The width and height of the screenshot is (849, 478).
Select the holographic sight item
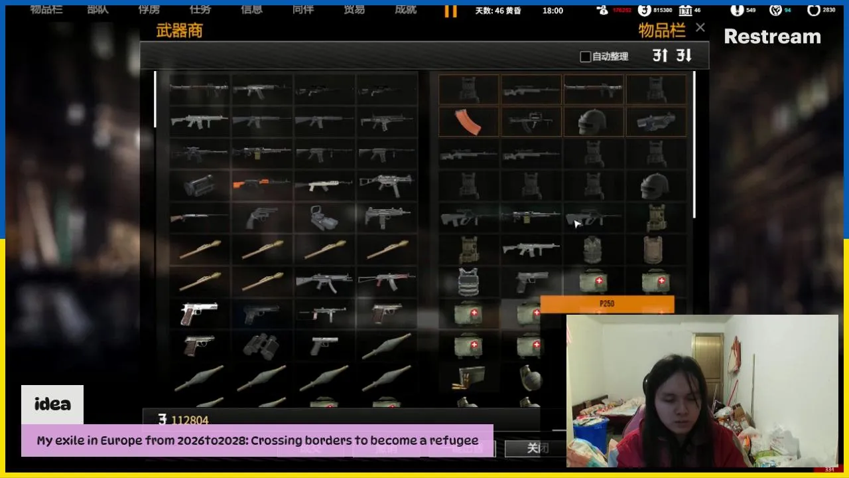coord(324,216)
